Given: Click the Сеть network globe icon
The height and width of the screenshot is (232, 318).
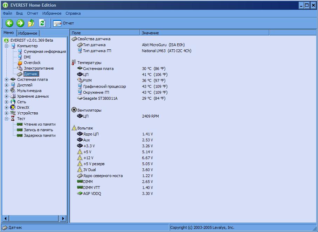Looking at the screenshot, I should [x=13, y=102].
